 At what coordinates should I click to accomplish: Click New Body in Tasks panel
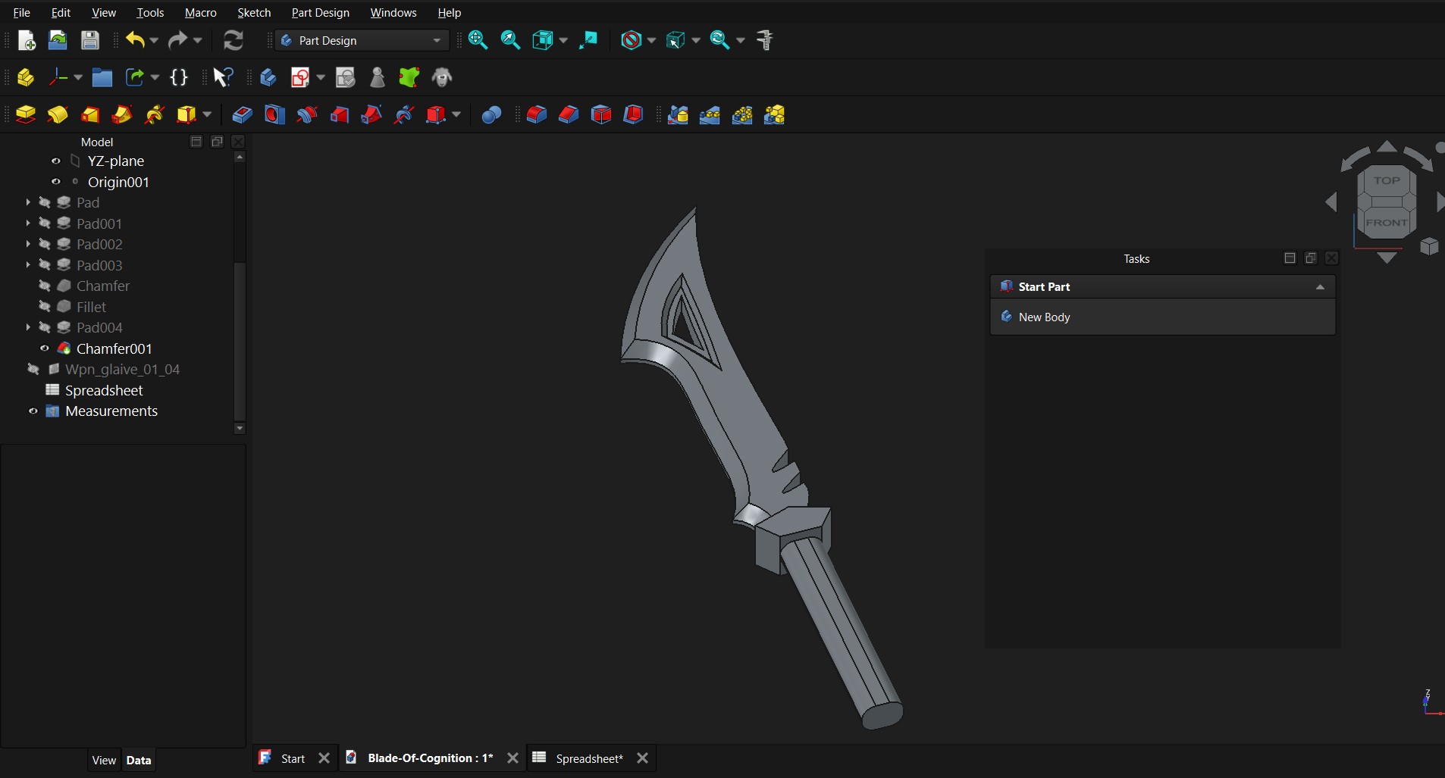click(1044, 317)
